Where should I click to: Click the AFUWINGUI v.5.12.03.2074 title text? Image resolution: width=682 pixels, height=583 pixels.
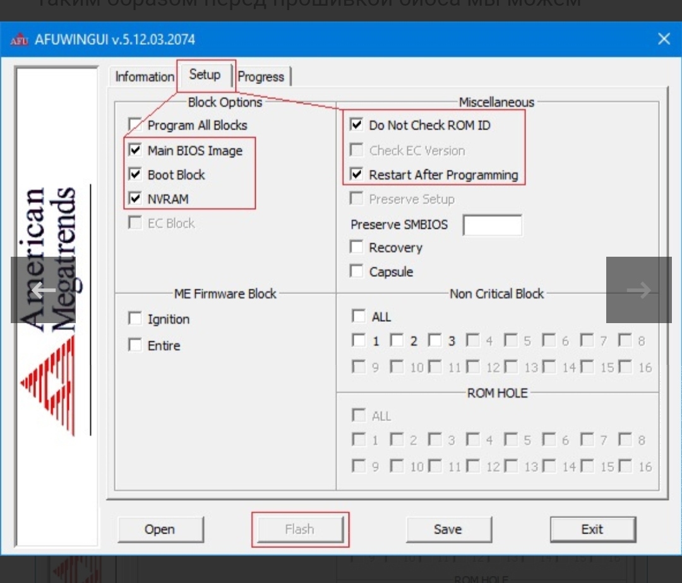[115, 40]
